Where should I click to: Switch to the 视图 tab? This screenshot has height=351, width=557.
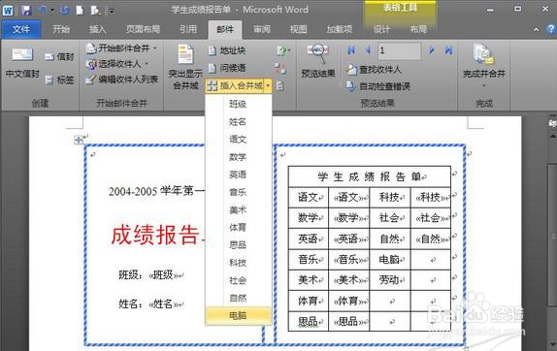[x=299, y=29]
